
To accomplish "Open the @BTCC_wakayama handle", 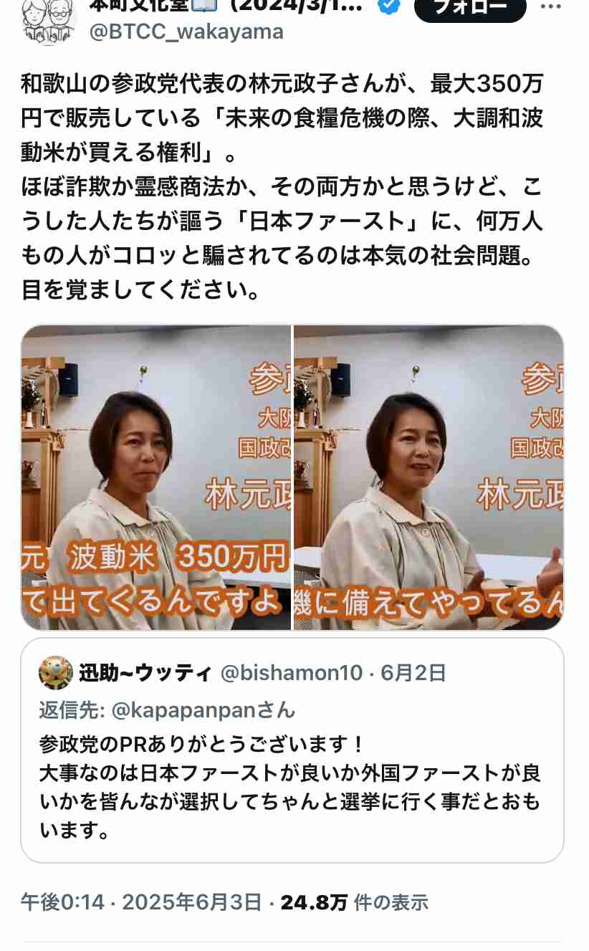I will pos(186,32).
